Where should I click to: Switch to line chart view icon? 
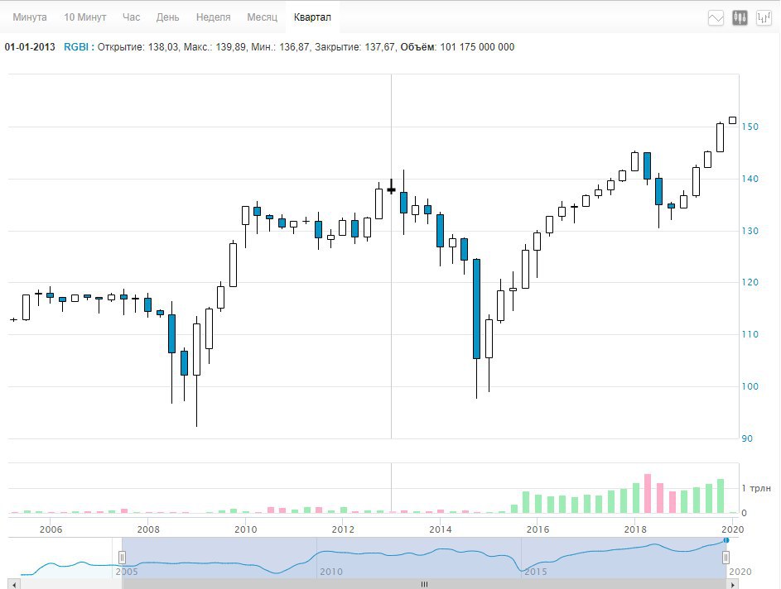[x=716, y=18]
